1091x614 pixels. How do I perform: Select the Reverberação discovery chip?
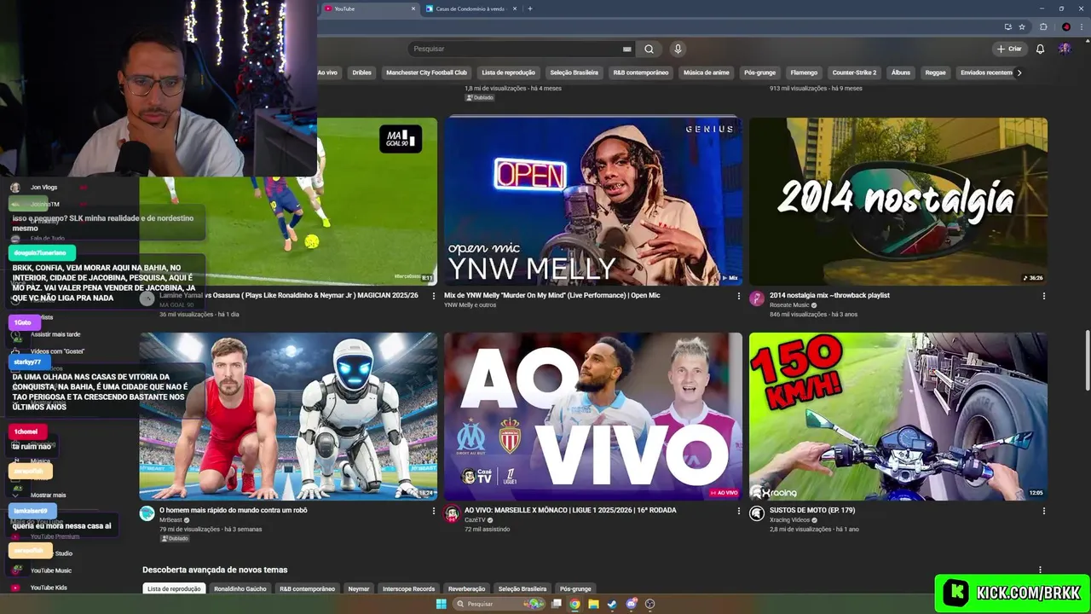tap(466, 588)
